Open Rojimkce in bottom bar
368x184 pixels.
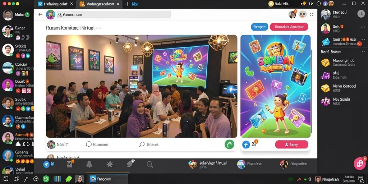[249, 164]
